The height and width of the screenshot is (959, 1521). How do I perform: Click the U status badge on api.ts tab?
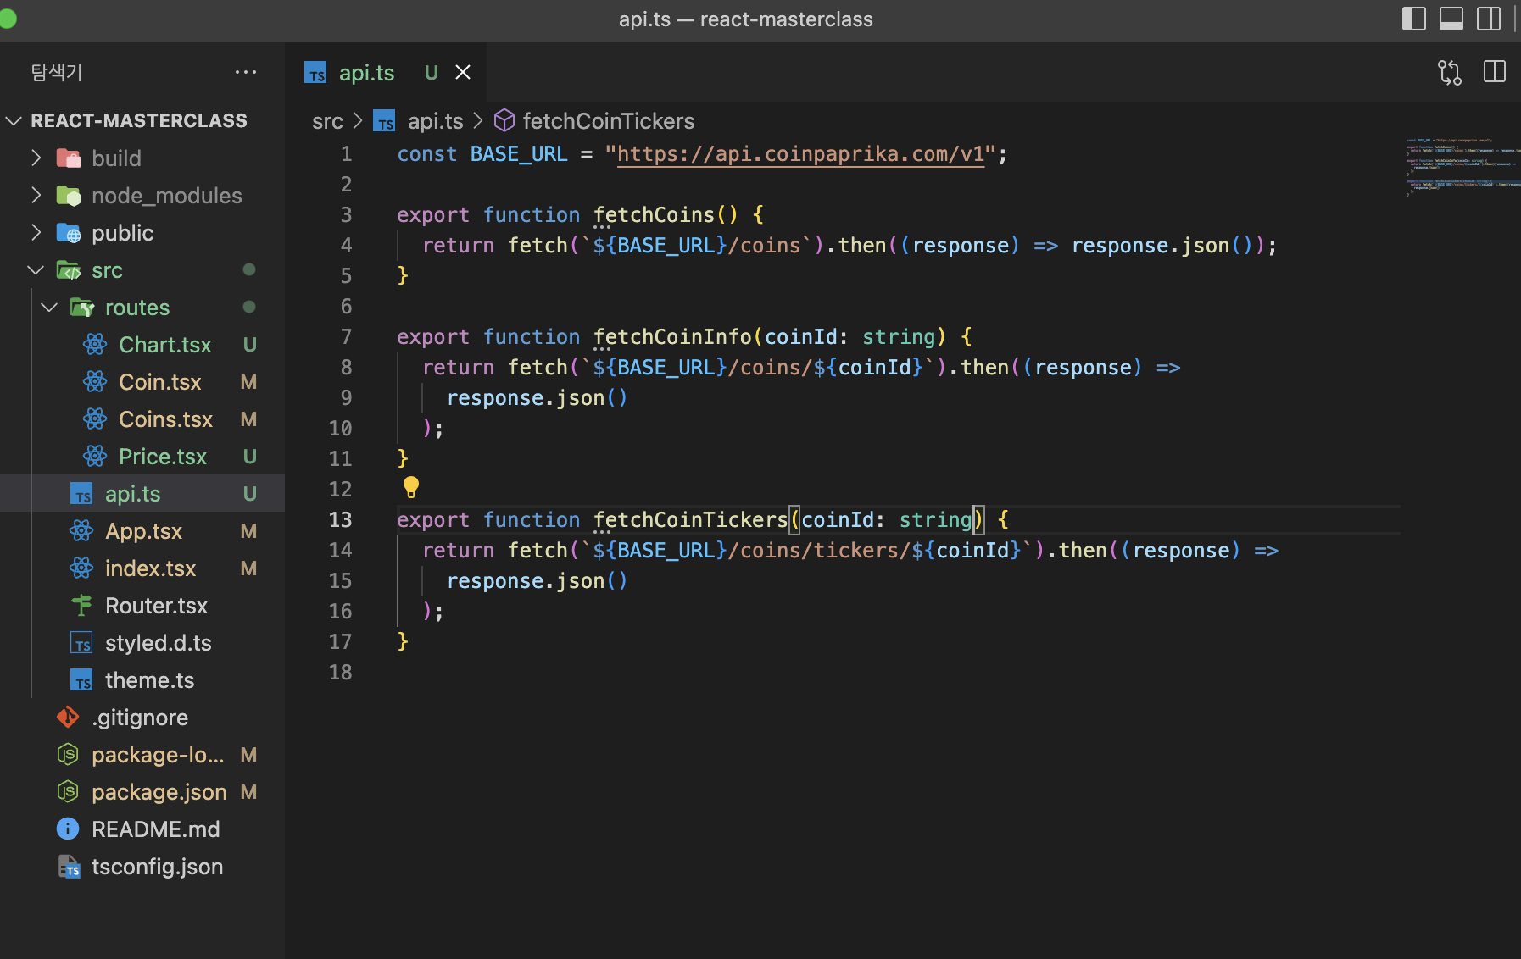(x=432, y=73)
